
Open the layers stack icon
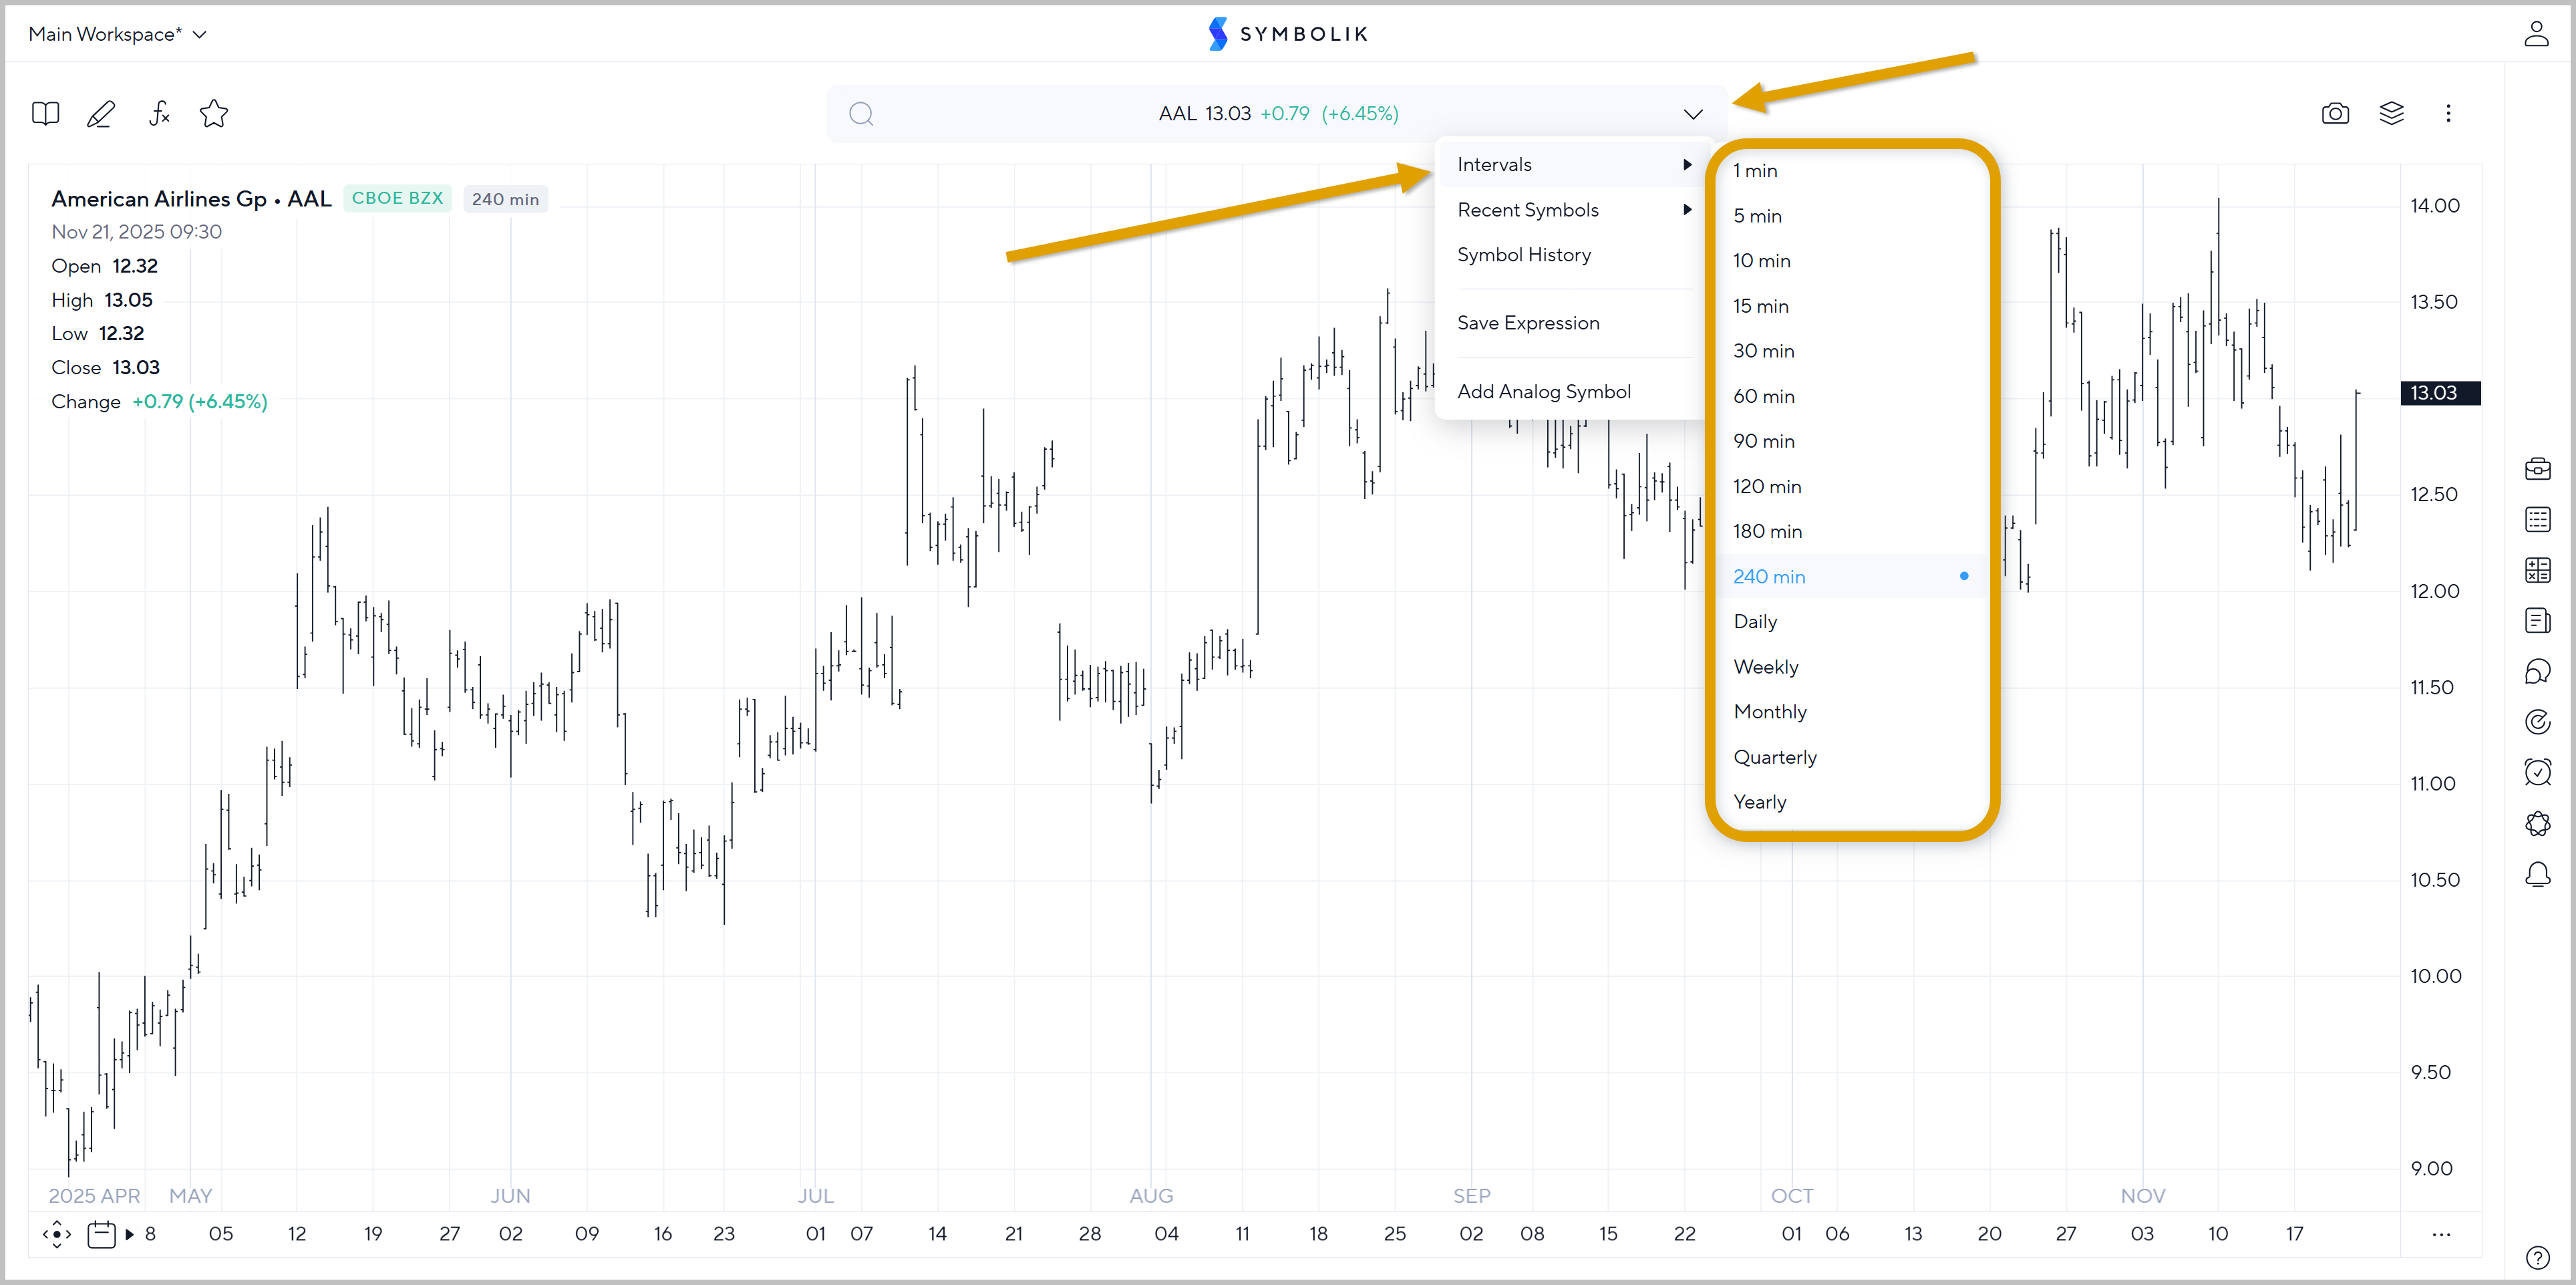click(x=2391, y=114)
